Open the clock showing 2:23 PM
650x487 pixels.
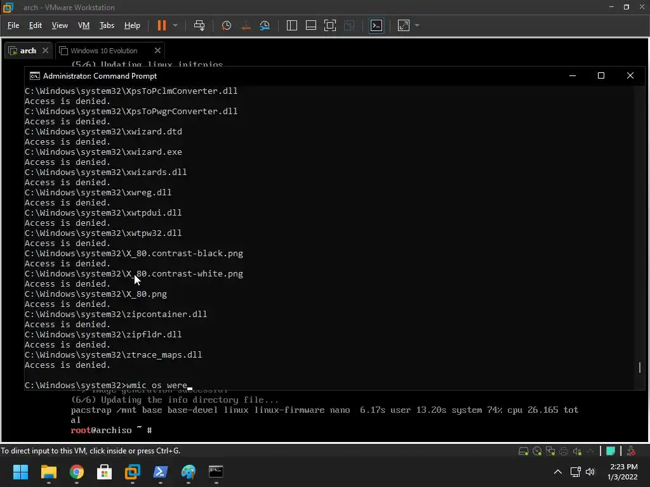click(623, 472)
